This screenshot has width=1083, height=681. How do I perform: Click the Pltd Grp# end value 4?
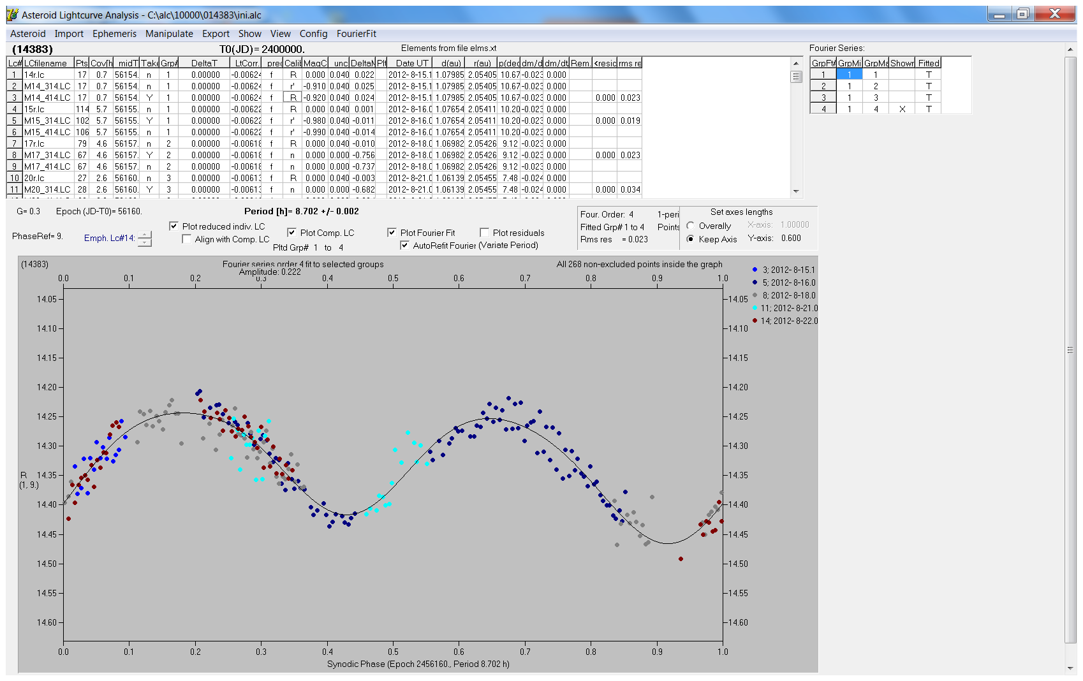341,247
